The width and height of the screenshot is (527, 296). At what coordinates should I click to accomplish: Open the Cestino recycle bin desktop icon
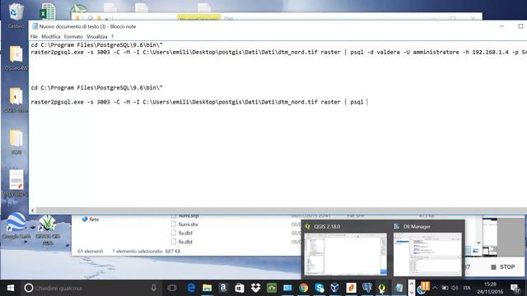click(16, 16)
